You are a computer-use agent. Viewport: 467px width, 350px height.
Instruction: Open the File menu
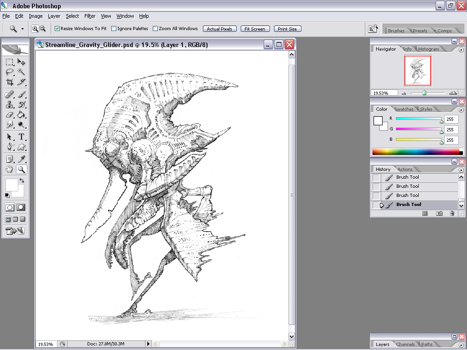[6, 16]
